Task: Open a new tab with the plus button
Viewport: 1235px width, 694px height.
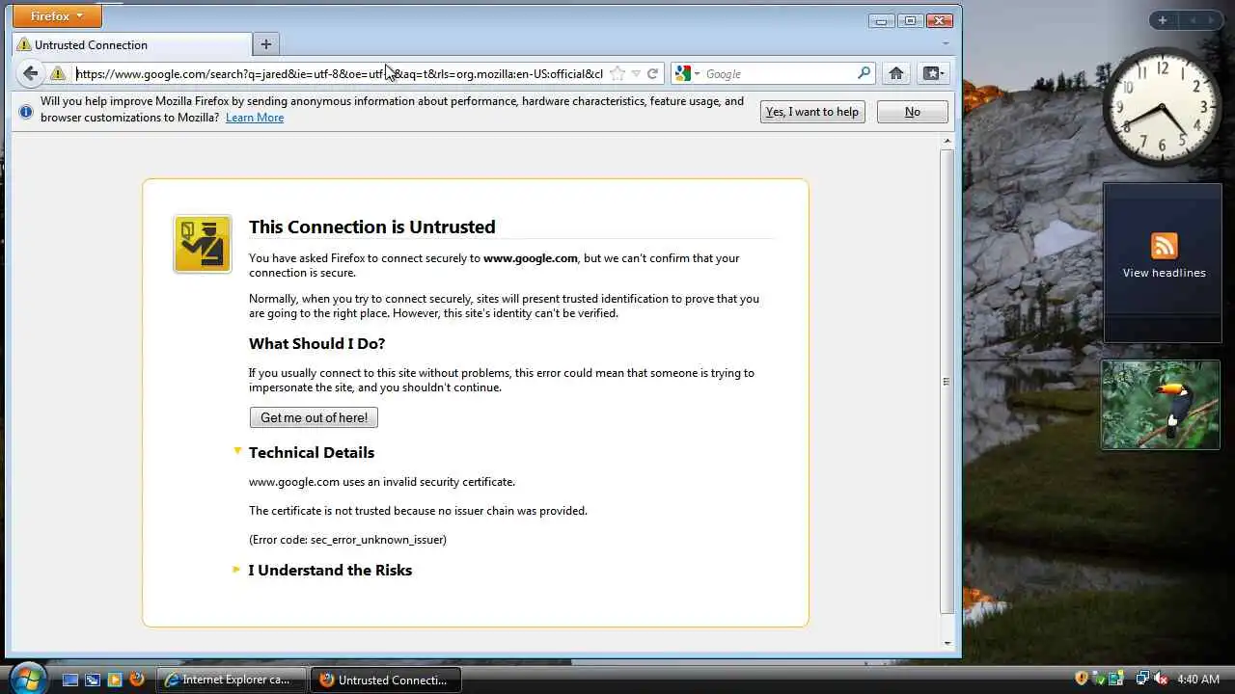Action: coord(266,44)
